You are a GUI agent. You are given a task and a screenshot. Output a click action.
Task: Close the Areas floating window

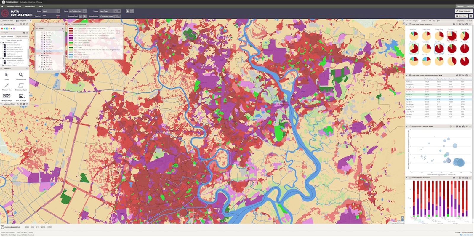click(63, 24)
